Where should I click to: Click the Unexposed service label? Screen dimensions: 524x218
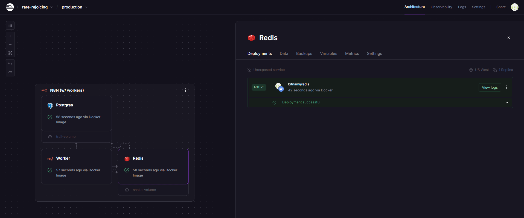point(269,70)
